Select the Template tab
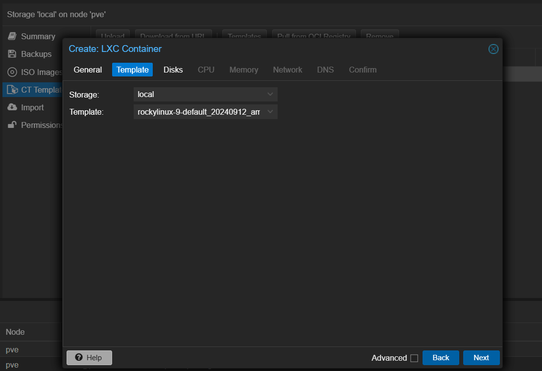Image resolution: width=542 pixels, height=371 pixels. pyautogui.click(x=132, y=70)
